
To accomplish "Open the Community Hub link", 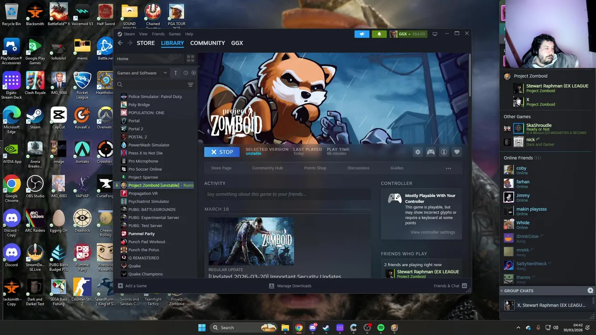I will click(x=267, y=168).
